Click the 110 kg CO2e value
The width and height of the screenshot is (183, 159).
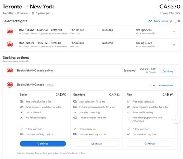144,30
